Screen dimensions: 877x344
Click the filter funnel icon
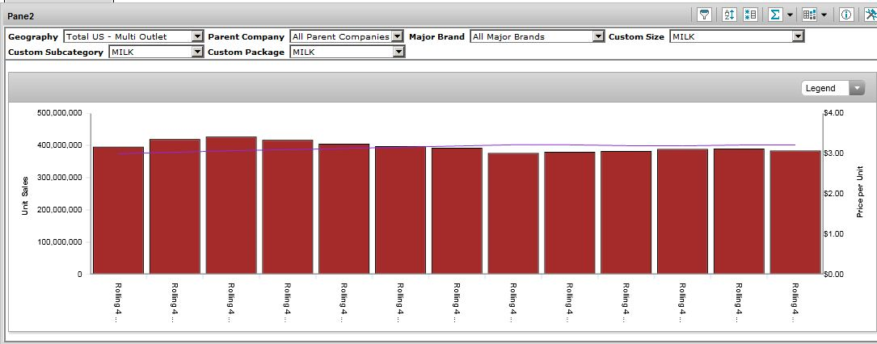click(x=704, y=15)
